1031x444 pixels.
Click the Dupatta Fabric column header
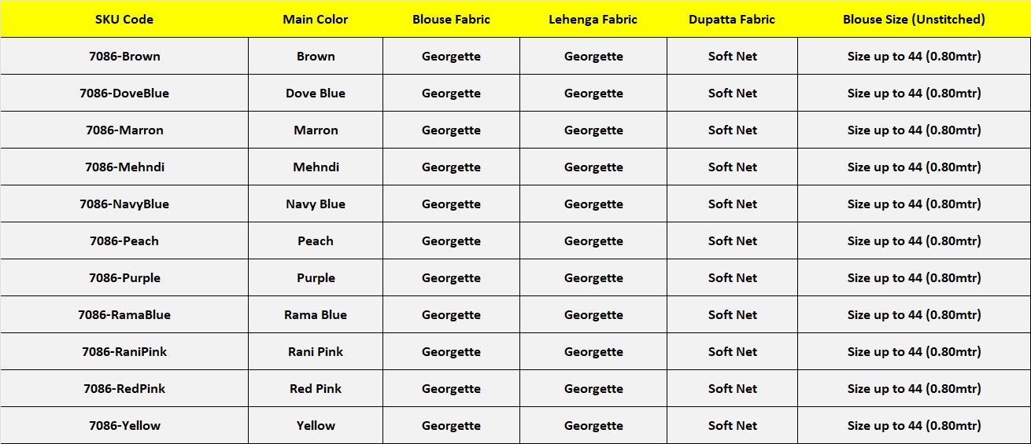(x=732, y=19)
